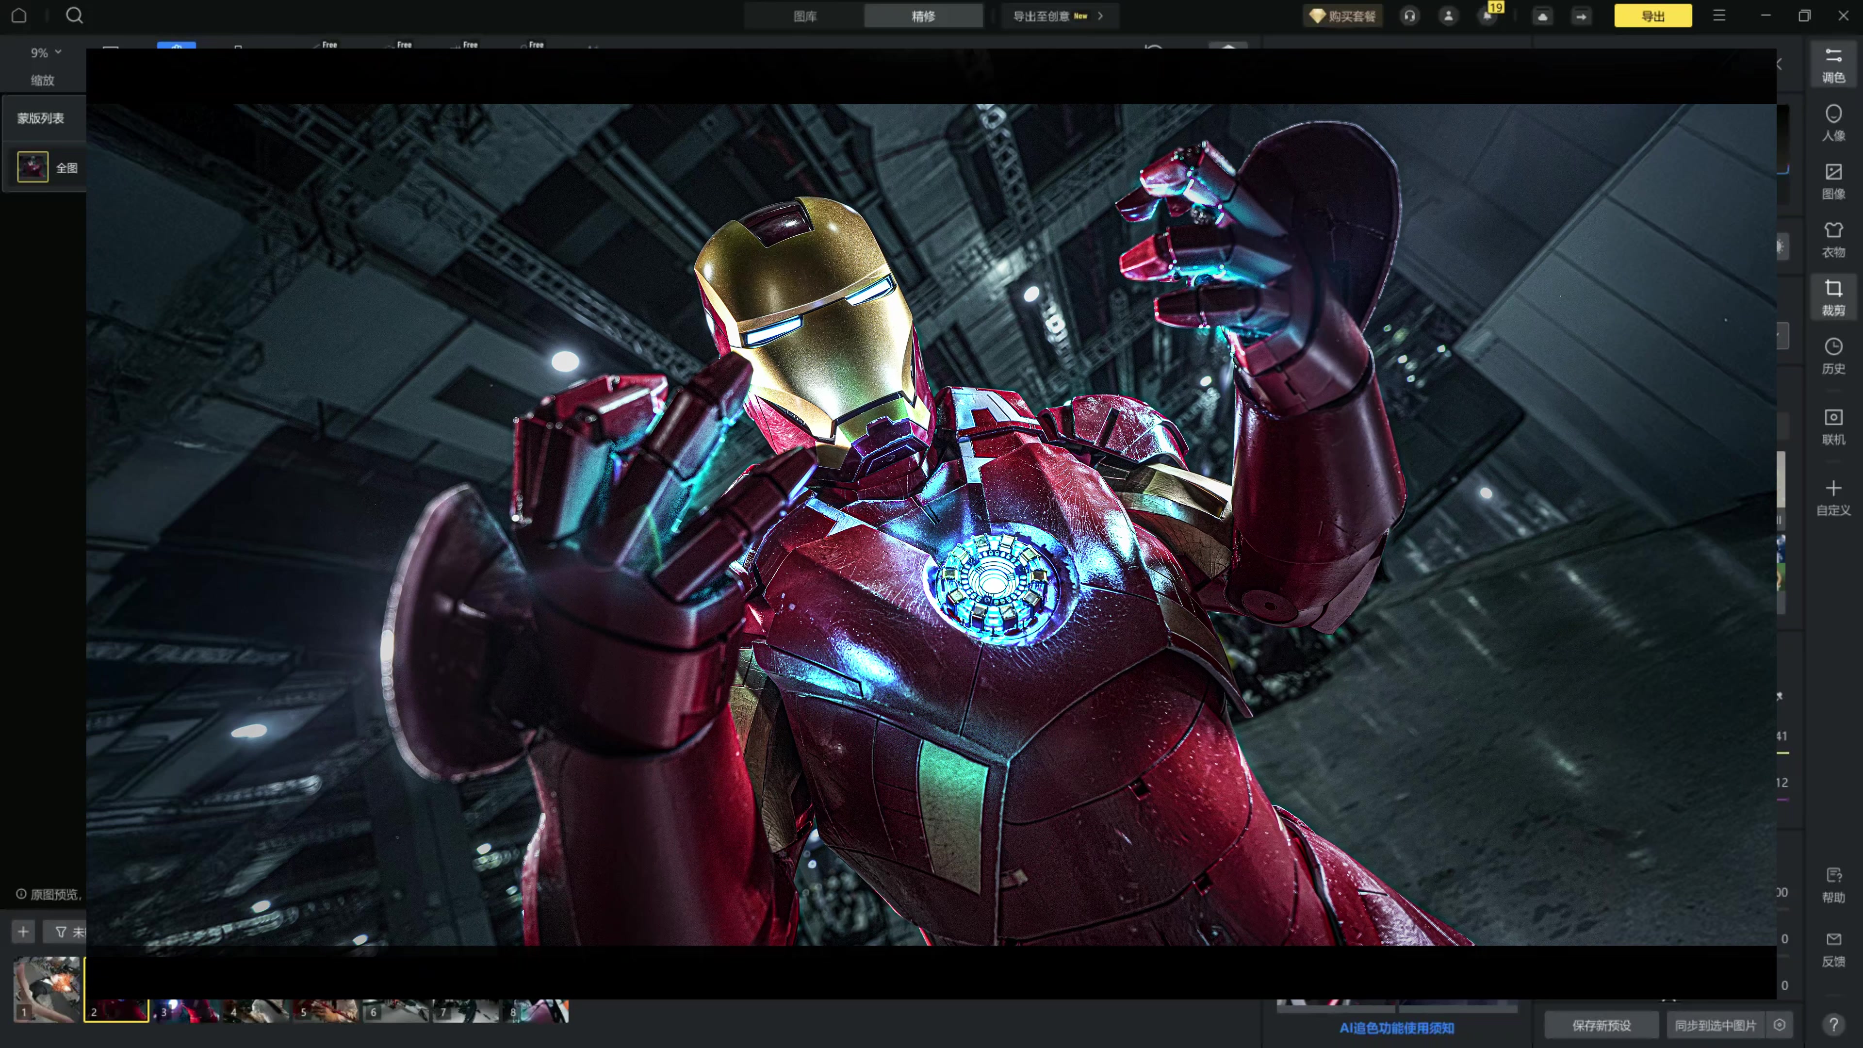Click the 保存新预设 save preset button

[x=1601, y=1025]
